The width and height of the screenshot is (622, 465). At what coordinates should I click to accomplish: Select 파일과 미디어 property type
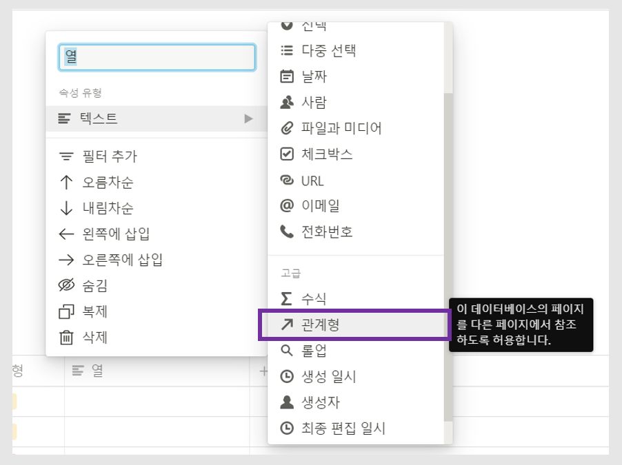coord(356,128)
